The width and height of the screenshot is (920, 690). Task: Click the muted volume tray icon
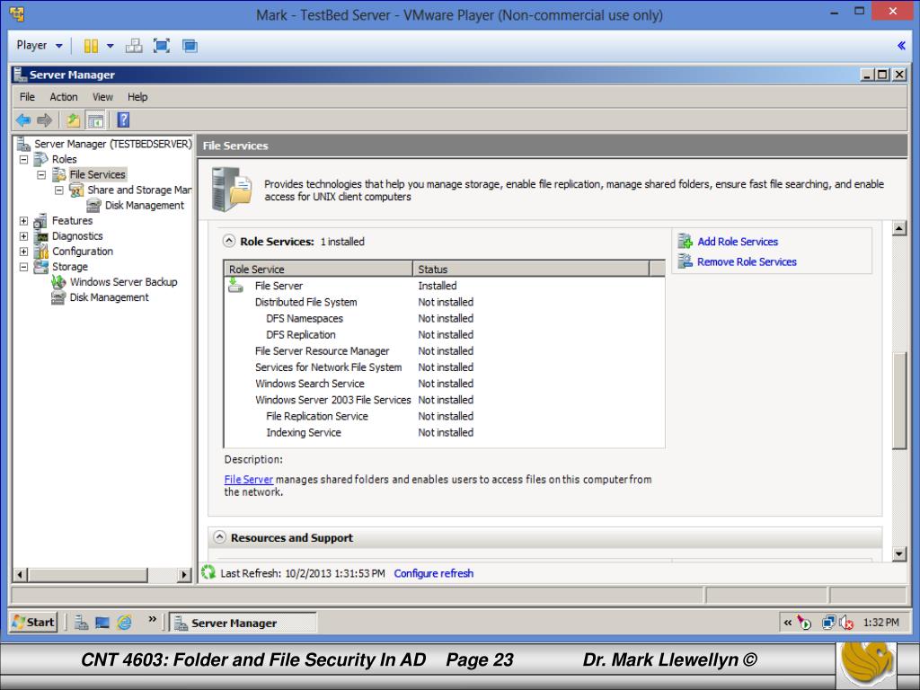pyautogui.click(x=846, y=623)
